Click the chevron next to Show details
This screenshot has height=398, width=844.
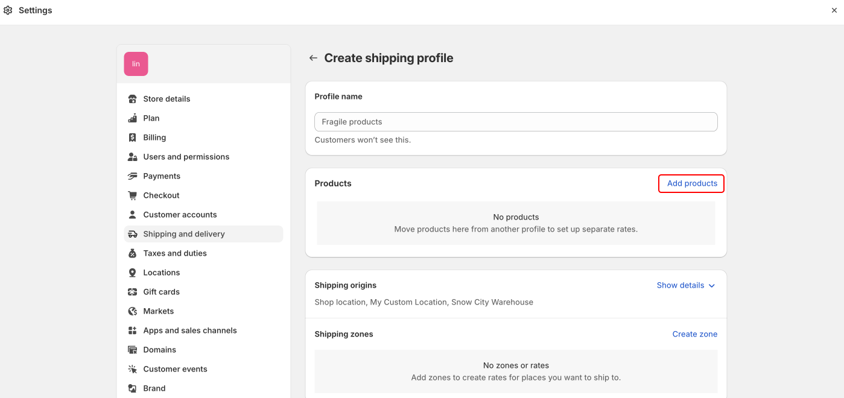click(x=712, y=286)
